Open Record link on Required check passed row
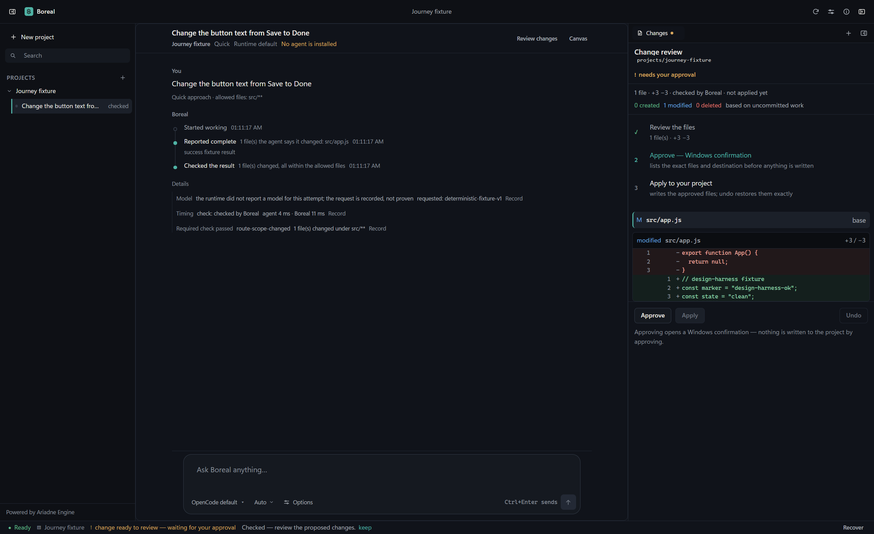The height and width of the screenshot is (534, 874). [377, 228]
